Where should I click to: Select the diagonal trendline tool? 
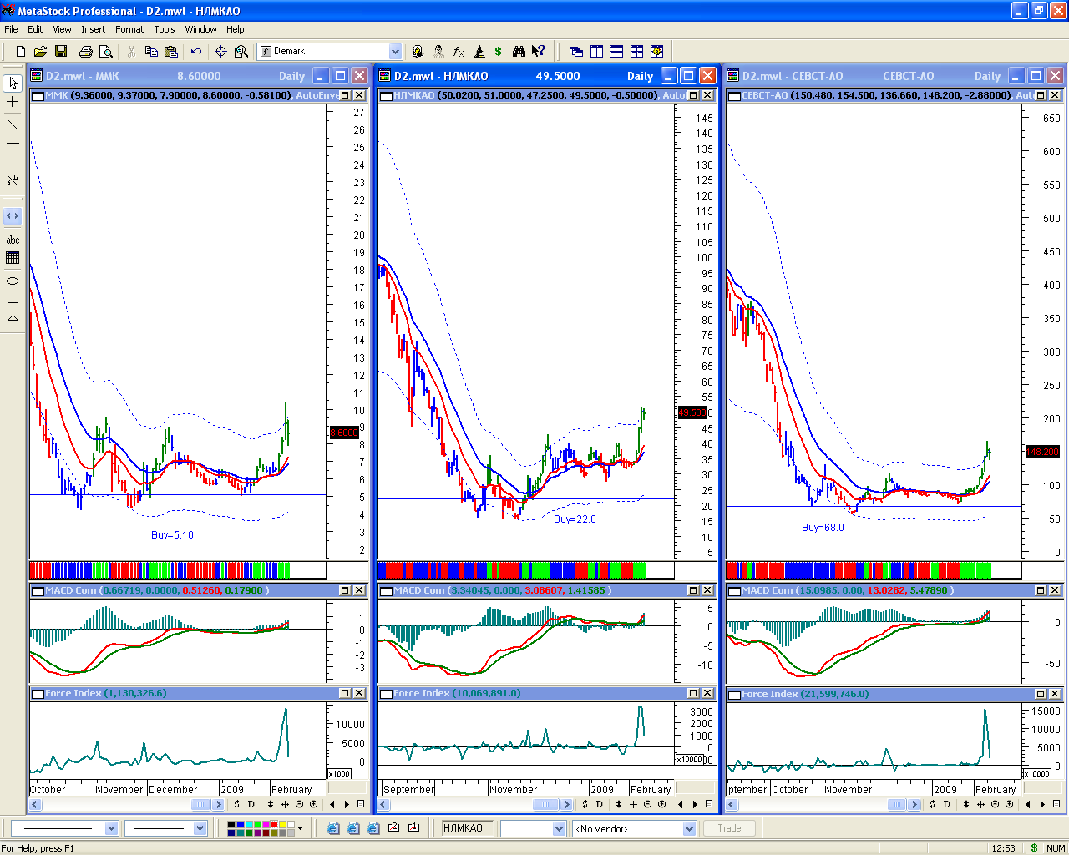tap(13, 124)
